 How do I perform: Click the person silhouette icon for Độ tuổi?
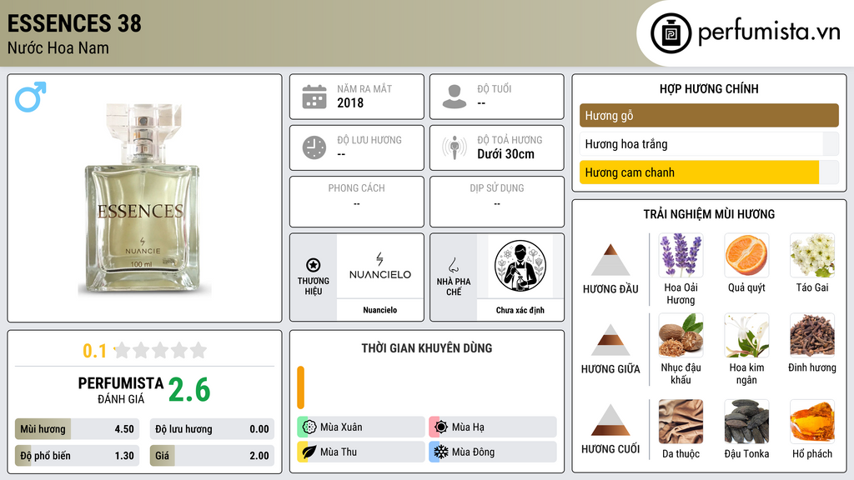(455, 97)
